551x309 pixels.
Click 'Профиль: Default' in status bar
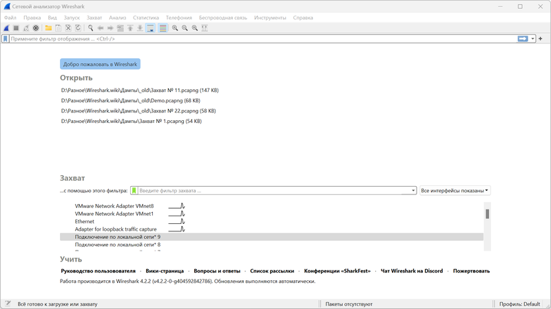point(519,304)
